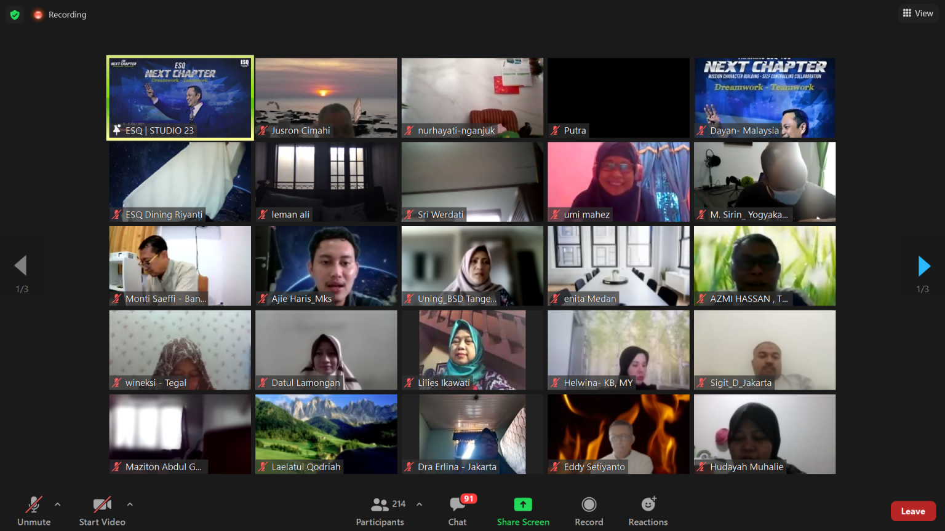This screenshot has width=945, height=531.
Task: Open the View layout menu
Action: [918, 13]
